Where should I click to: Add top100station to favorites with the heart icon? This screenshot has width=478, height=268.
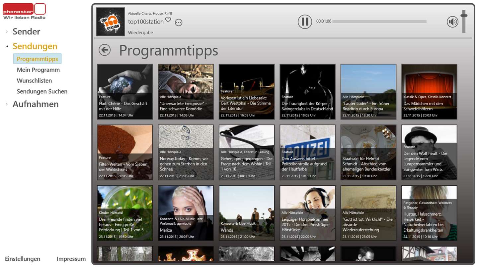[x=168, y=20]
